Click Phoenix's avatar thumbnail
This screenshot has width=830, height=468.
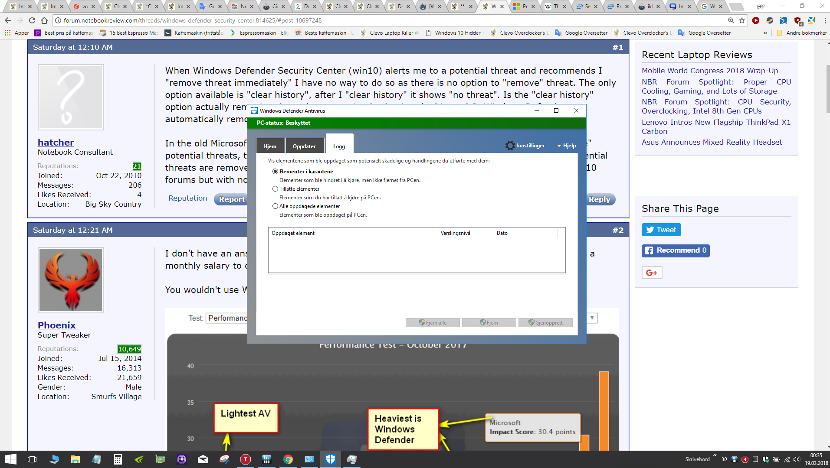click(71, 280)
